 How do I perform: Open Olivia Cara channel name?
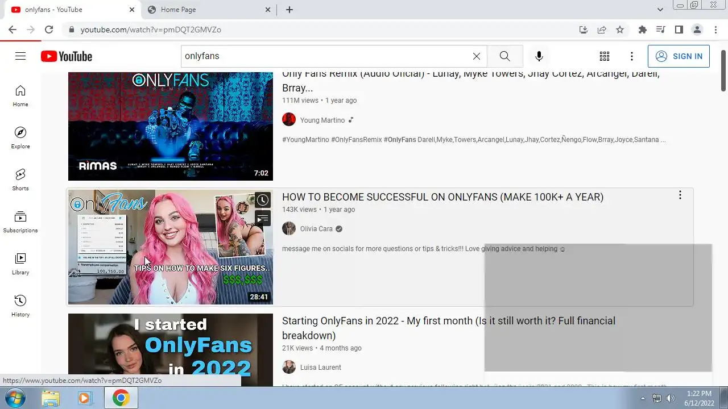[316, 229]
